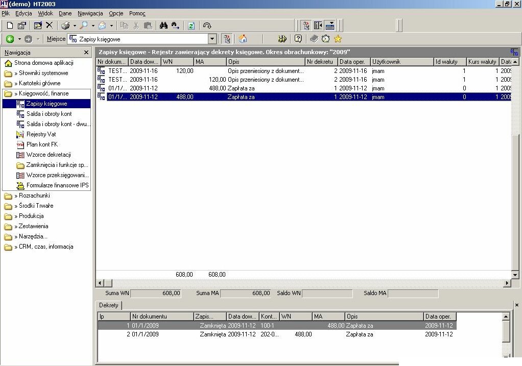Image resolution: width=522 pixels, height=366 pixels.
Task: Click the yellow puzzle gears icon
Action: coord(282,39)
